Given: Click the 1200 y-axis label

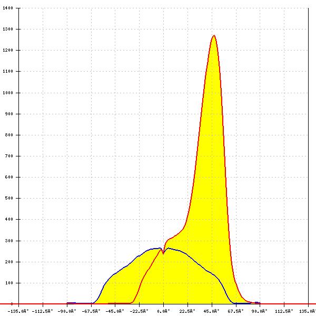Looking at the screenshot, I should click(8, 50).
